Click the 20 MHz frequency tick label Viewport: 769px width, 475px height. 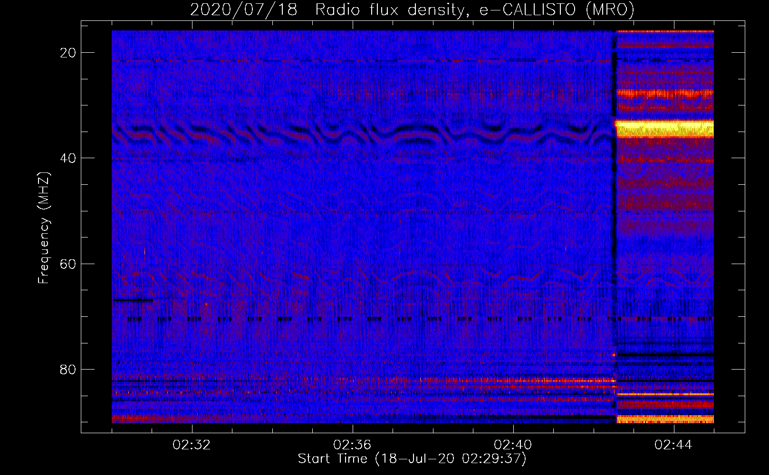pos(68,53)
